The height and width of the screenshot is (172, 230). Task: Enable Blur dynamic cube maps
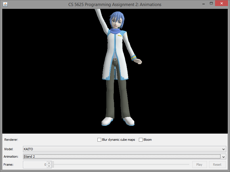pyautogui.click(x=99, y=140)
